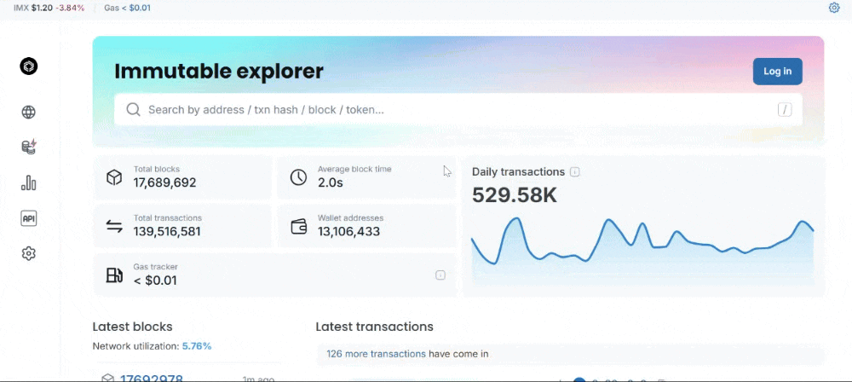Click the Network utilization 5.76% value
852x382 pixels.
(197, 346)
